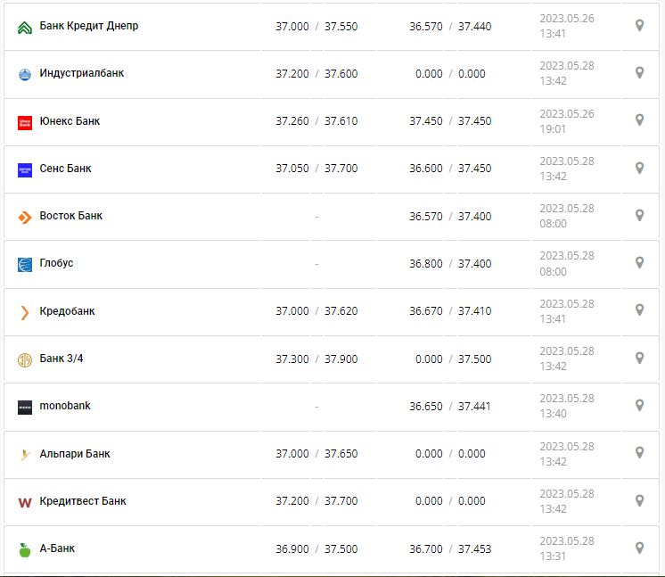665x577 pixels.
Task: Click the Восток Банк orange logo
Action: click(x=25, y=217)
